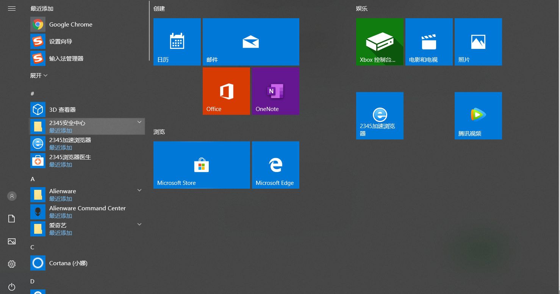The width and height of the screenshot is (560, 294).
Task: Open the Alienware folder icon
Action: pos(38,195)
